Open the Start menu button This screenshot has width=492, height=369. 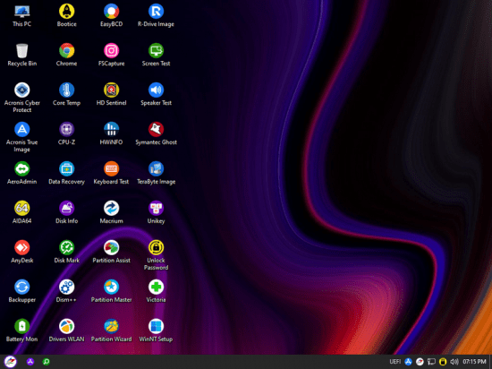coord(10,362)
